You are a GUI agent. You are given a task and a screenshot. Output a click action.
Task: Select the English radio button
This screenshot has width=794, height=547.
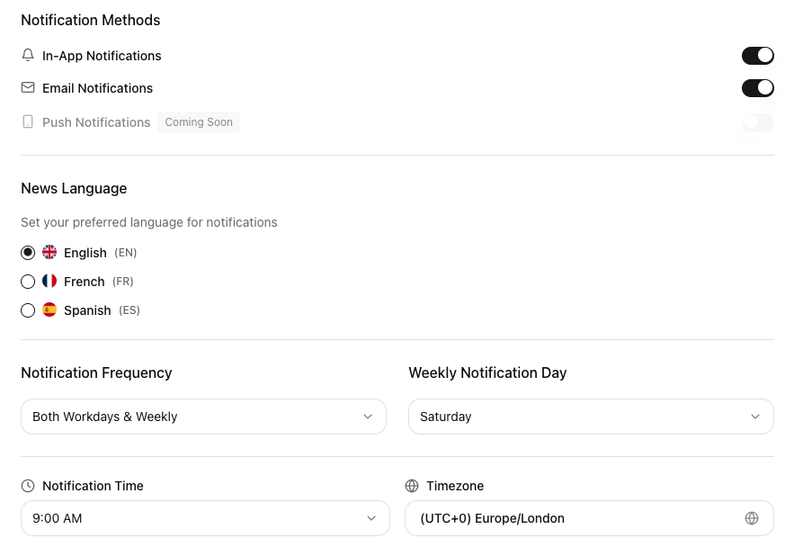pos(28,253)
